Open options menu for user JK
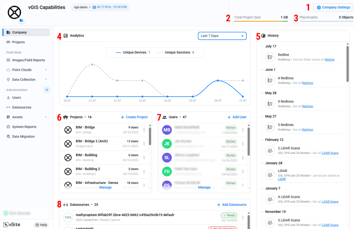The height and width of the screenshot is (229, 354). [x=243, y=144]
